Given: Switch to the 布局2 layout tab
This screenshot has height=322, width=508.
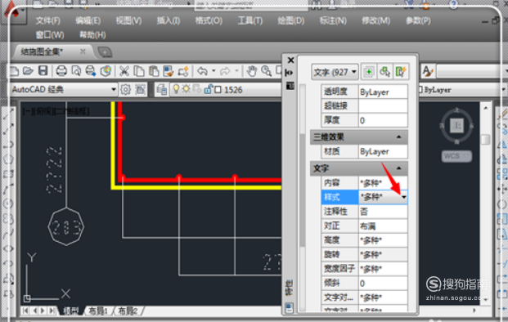Looking at the screenshot, I should (128, 311).
